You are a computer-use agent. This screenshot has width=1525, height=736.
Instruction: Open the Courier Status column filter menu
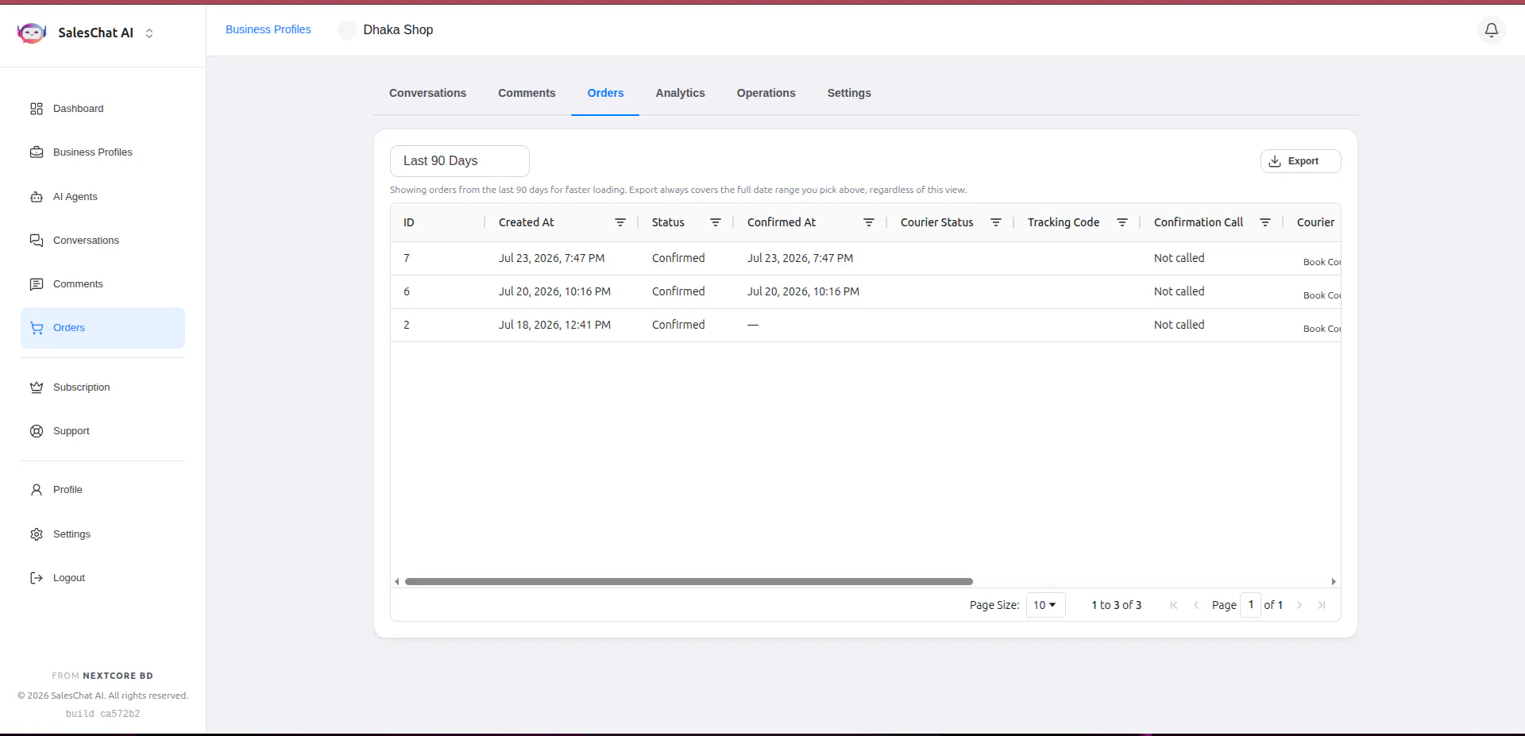(996, 222)
